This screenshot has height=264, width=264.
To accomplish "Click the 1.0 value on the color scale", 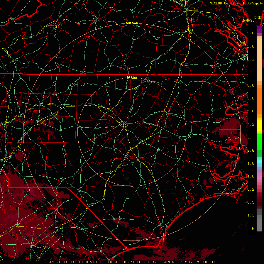I will tap(251, 176).
